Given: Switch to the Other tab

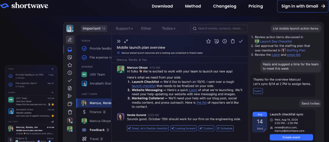Looking at the screenshot, I should tap(146, 28).
